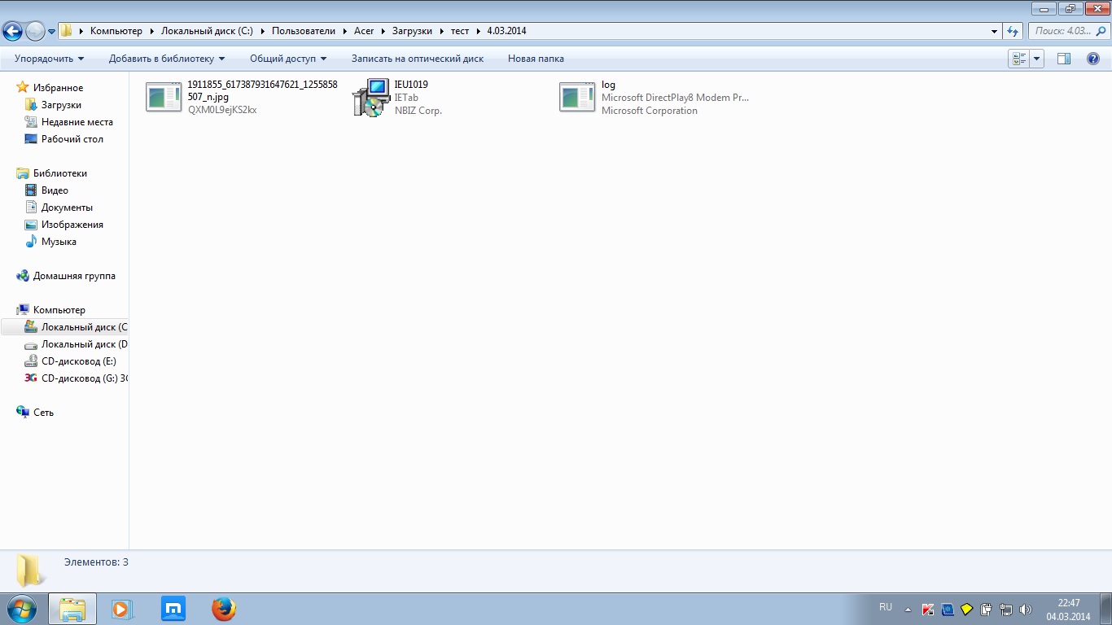Image resolution: width=1112 pixels, height=625 pixels.
Task: Open the IEU1019 installer file
Action: click(x=371, y=98)
